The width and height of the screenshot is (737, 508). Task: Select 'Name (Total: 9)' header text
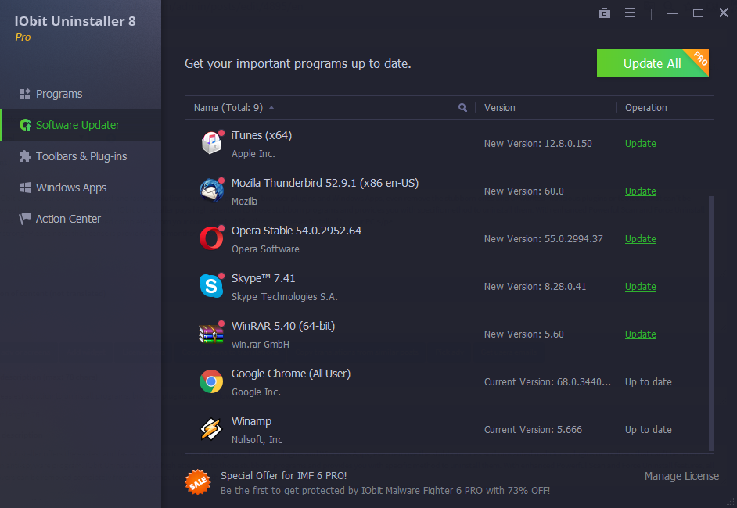pos(228,108)
